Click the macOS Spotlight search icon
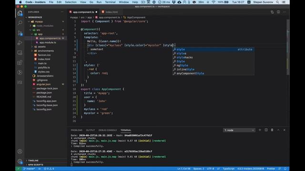Image resolution: width=305 pixels, height=171 pixels. click(277, 2)
